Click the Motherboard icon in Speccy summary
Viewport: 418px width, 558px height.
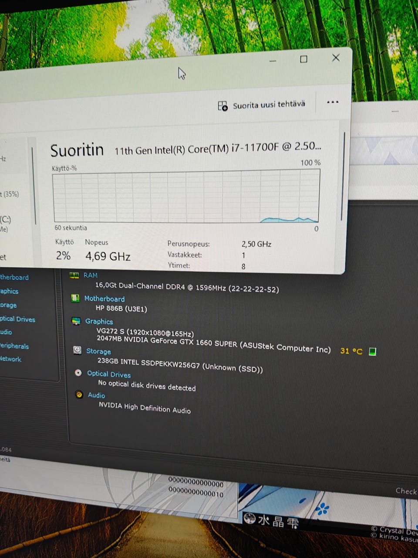click(75, 298)
